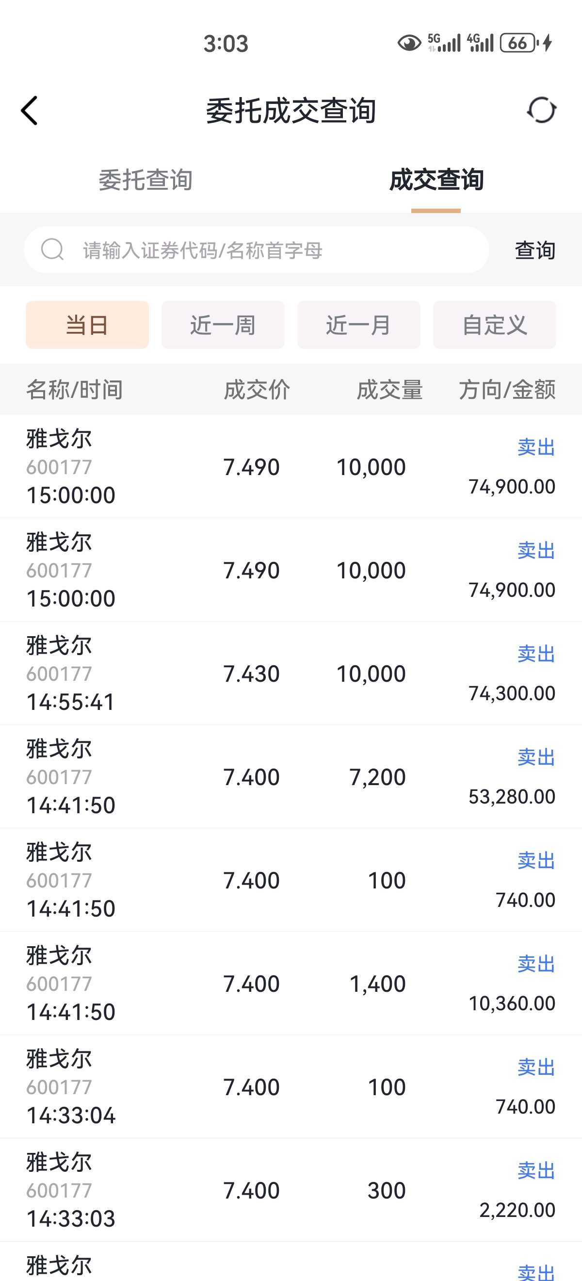This screenshot has height=1281, width=582.
Task: Open the 7,200 share trade record
Action: pyautogui.click(x=291, y=777)
